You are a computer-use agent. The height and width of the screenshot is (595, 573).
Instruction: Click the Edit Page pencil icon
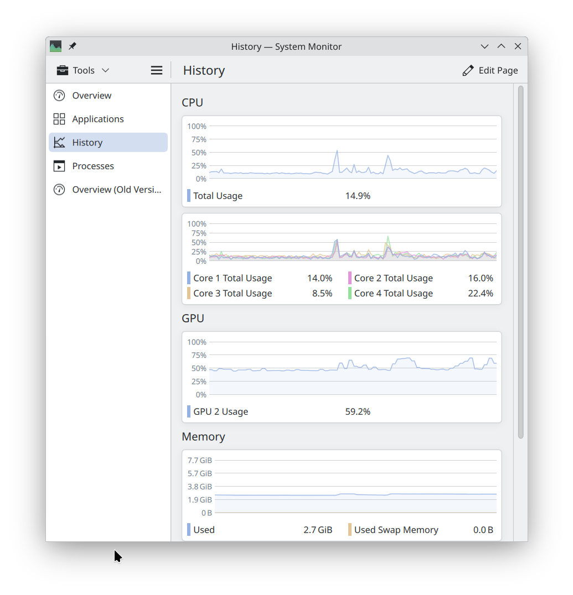tap(468, 70)
